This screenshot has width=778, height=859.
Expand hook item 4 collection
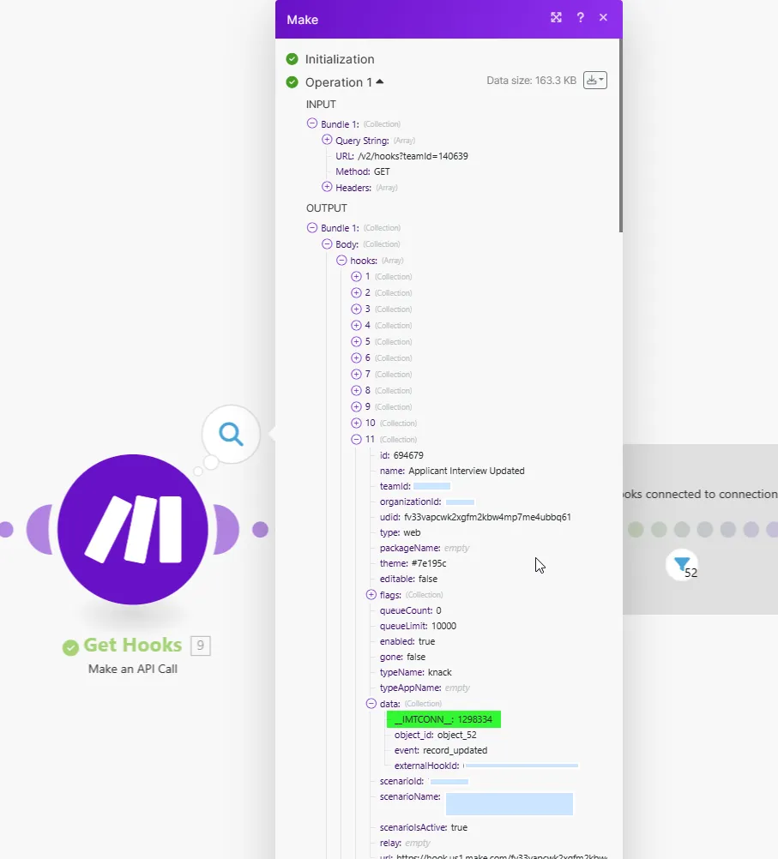click(356, 326)
